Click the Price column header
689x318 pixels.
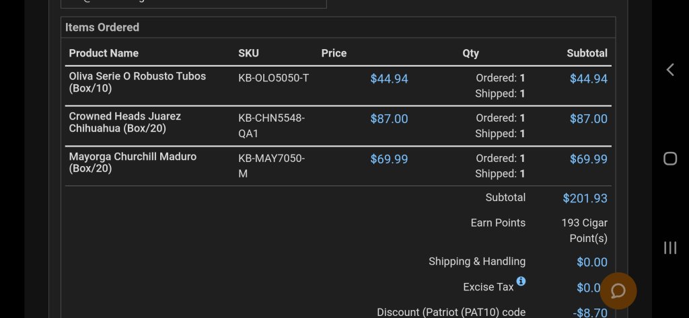(334, 53)
